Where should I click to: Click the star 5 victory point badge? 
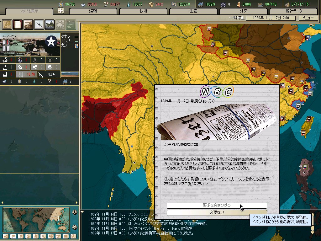51,41
